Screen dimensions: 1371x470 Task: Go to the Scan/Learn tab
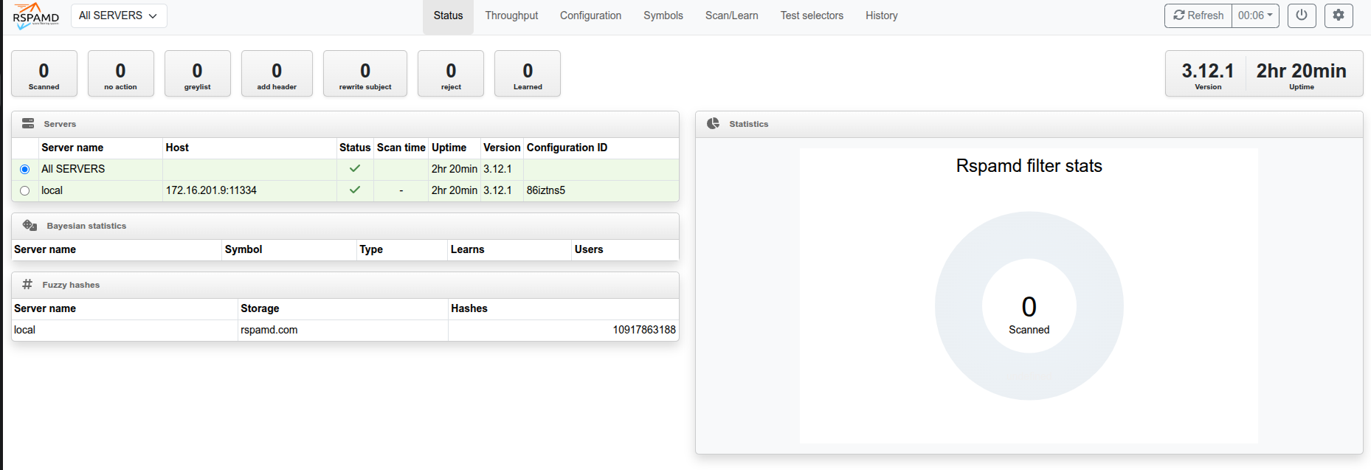pyautogui.click(x=731, y=15)
